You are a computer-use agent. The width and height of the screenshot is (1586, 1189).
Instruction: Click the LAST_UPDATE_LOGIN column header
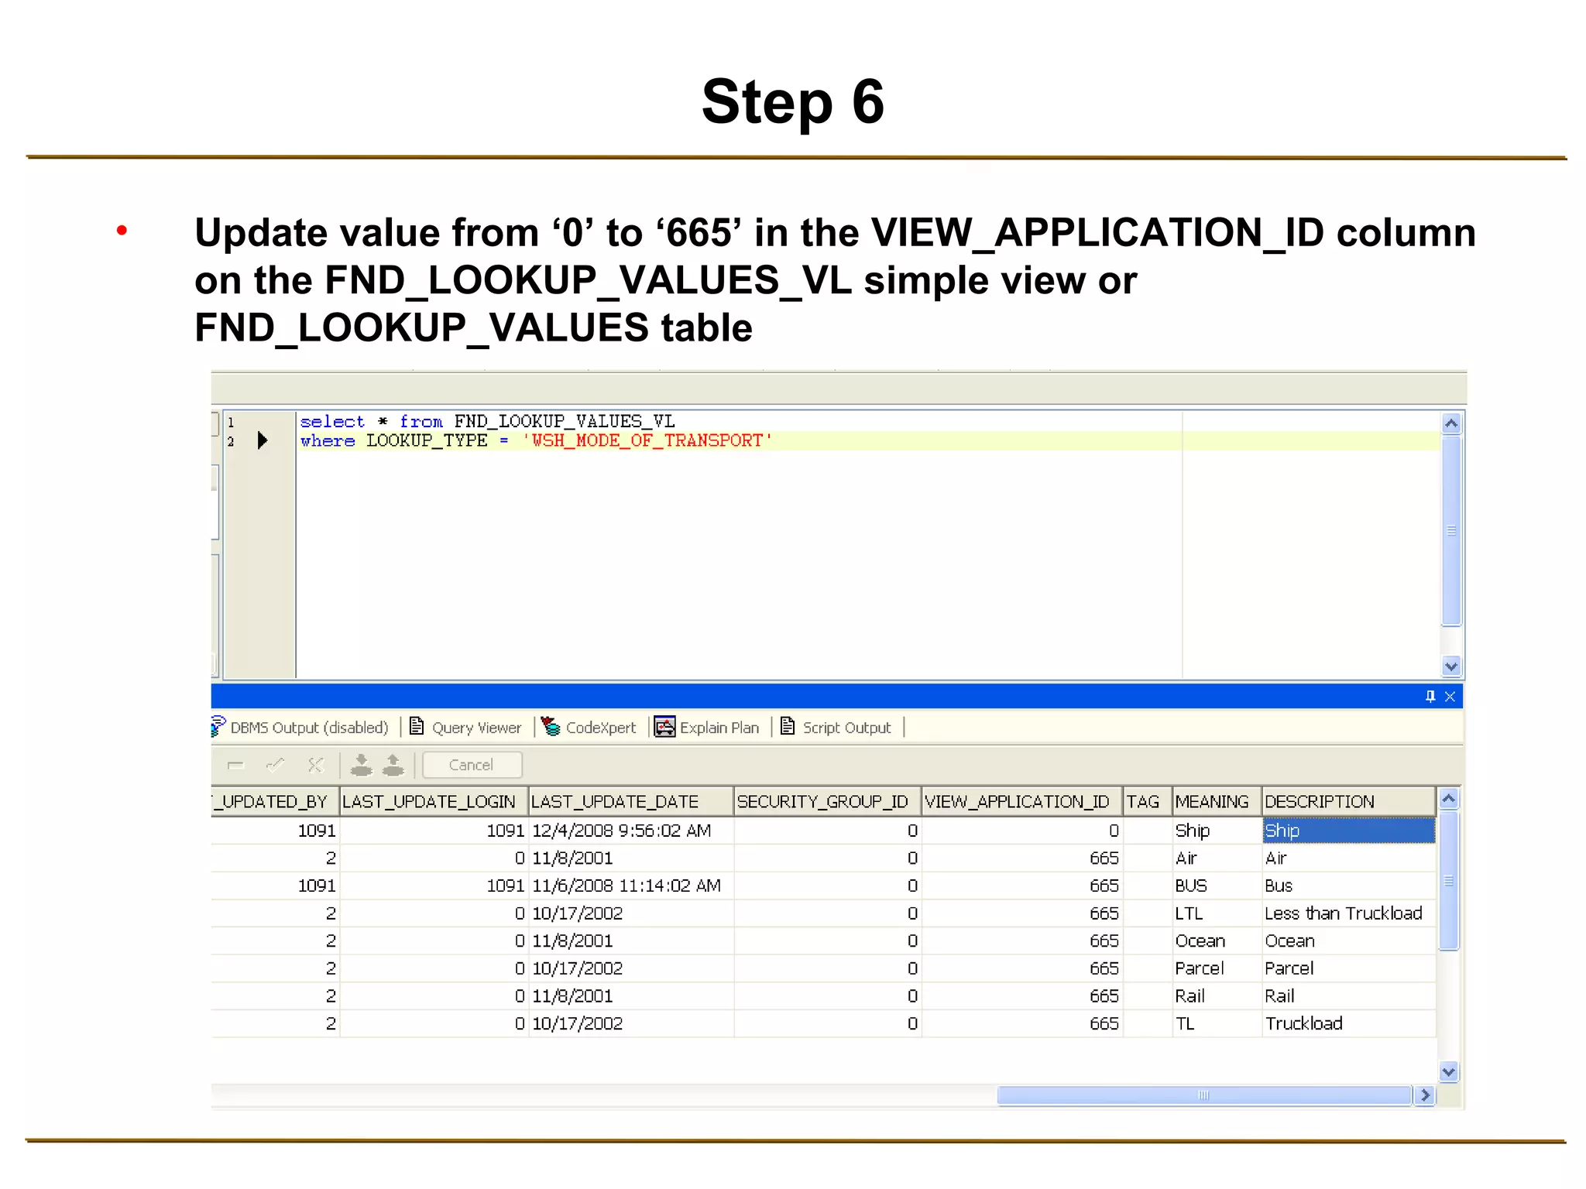pyautogui.click(x=434, y=802)
